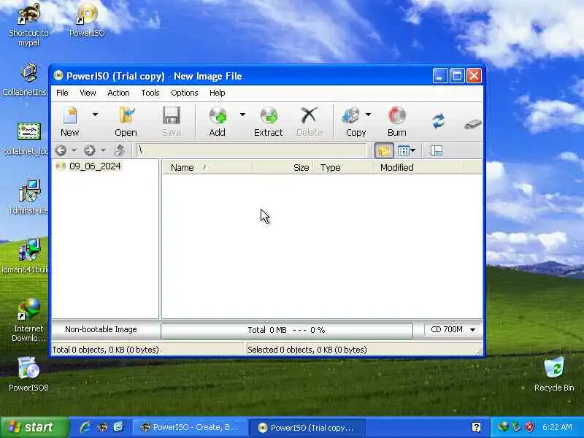Image resolution: width=584 pixels, height=438 pixels.
Task: Click the Forward navigation arrow
Action: tap(89, 150)
